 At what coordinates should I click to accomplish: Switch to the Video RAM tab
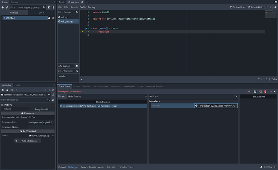(129, 87)
